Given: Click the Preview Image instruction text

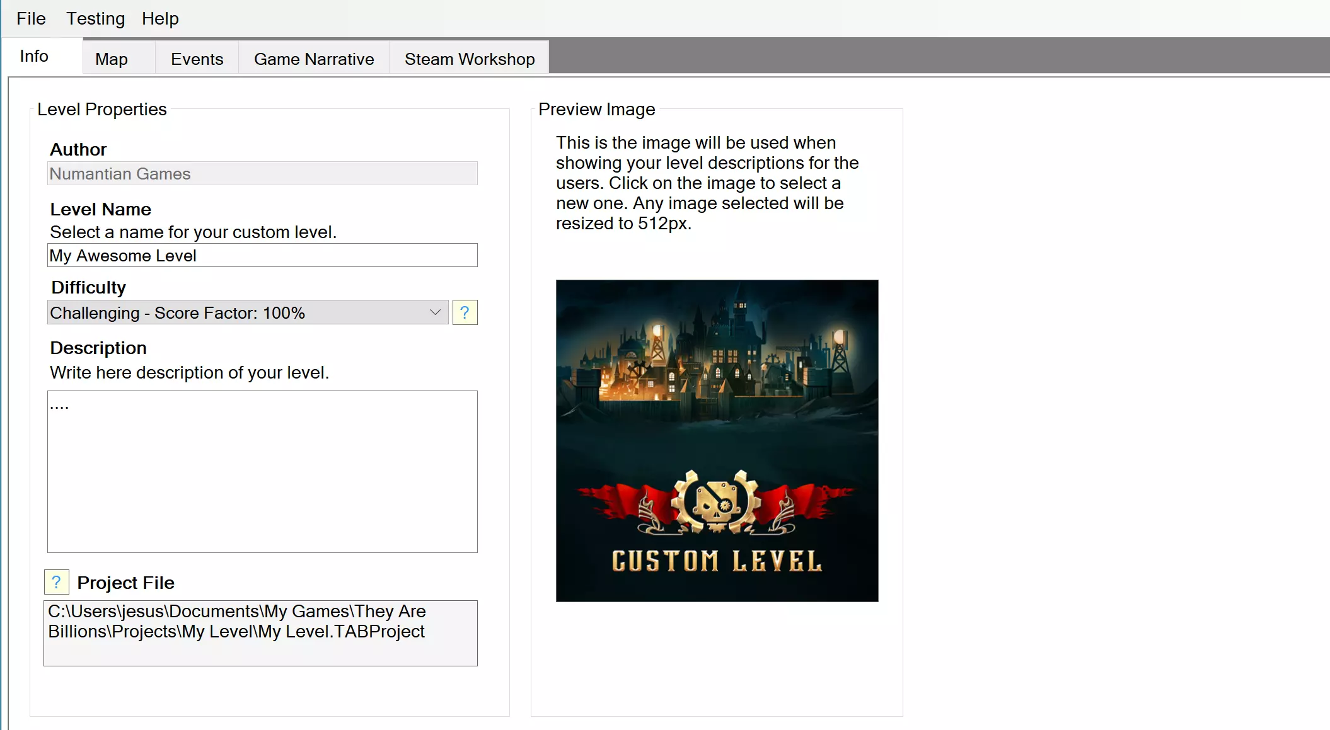Looking at the screenshot, I should [x=707, y=183].
